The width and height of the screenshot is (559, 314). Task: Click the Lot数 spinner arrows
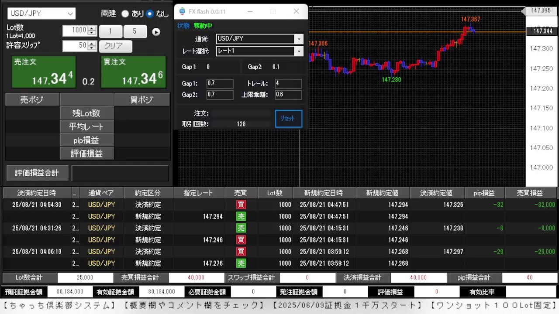click(x=92, y=31)
